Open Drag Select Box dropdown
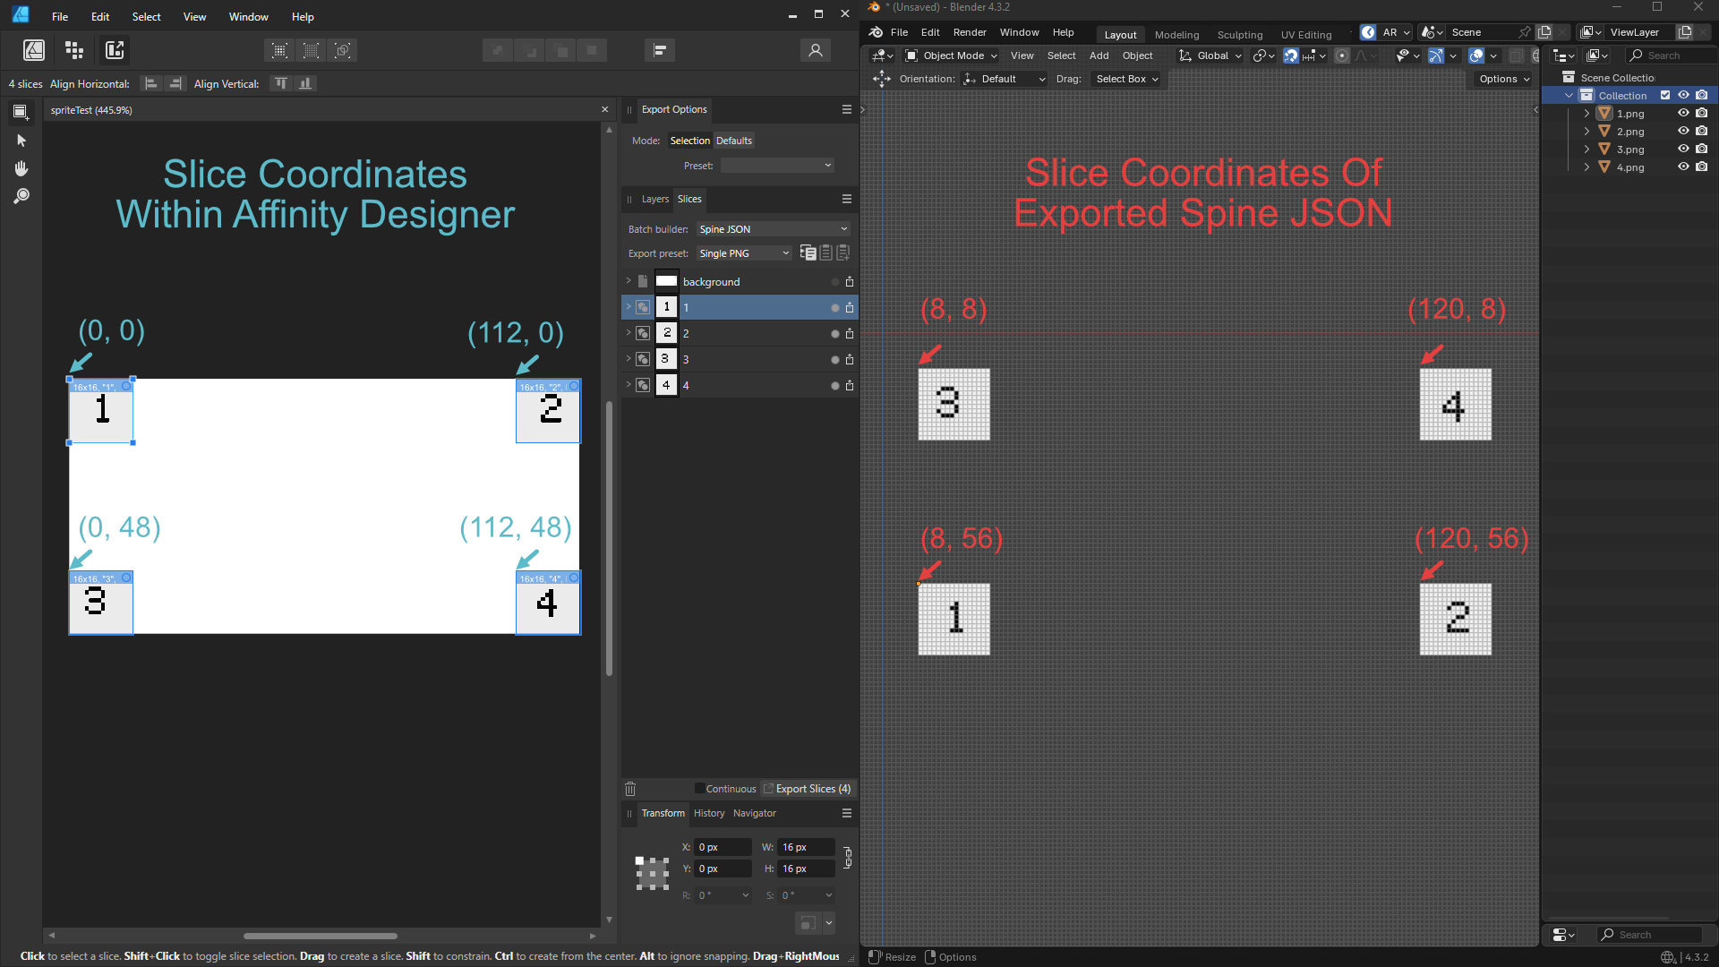 [x=1126, y=79]
